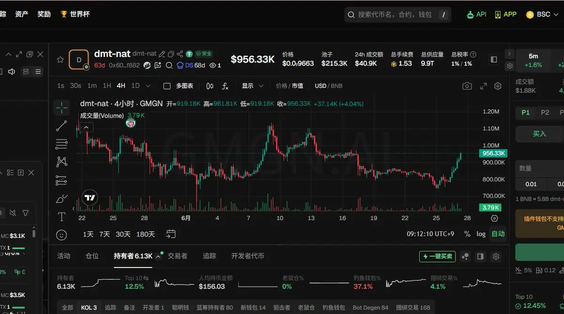Screen dimensions: 564x314
Task: Select the pattern drawing tool
Action: (62, 162)
